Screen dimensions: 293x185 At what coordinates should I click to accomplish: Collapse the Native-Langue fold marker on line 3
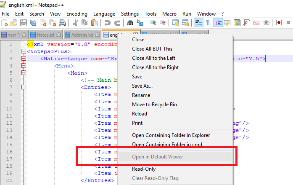pyautogui.click(x=24, y=59)
